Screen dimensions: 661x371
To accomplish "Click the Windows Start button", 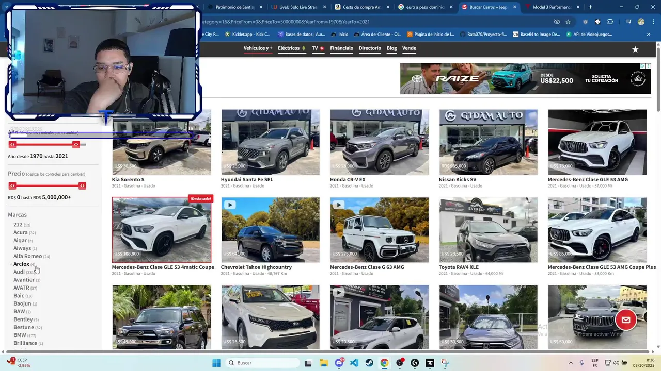I will pos(216,363).
